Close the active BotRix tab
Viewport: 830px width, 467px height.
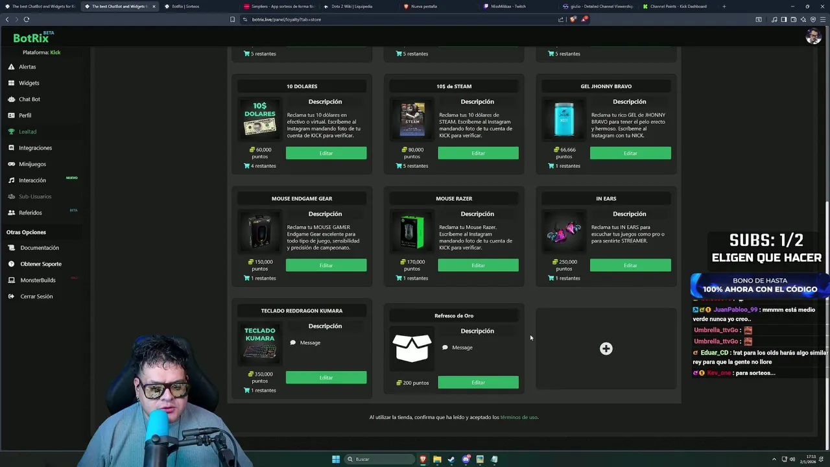tap(154, 6)
